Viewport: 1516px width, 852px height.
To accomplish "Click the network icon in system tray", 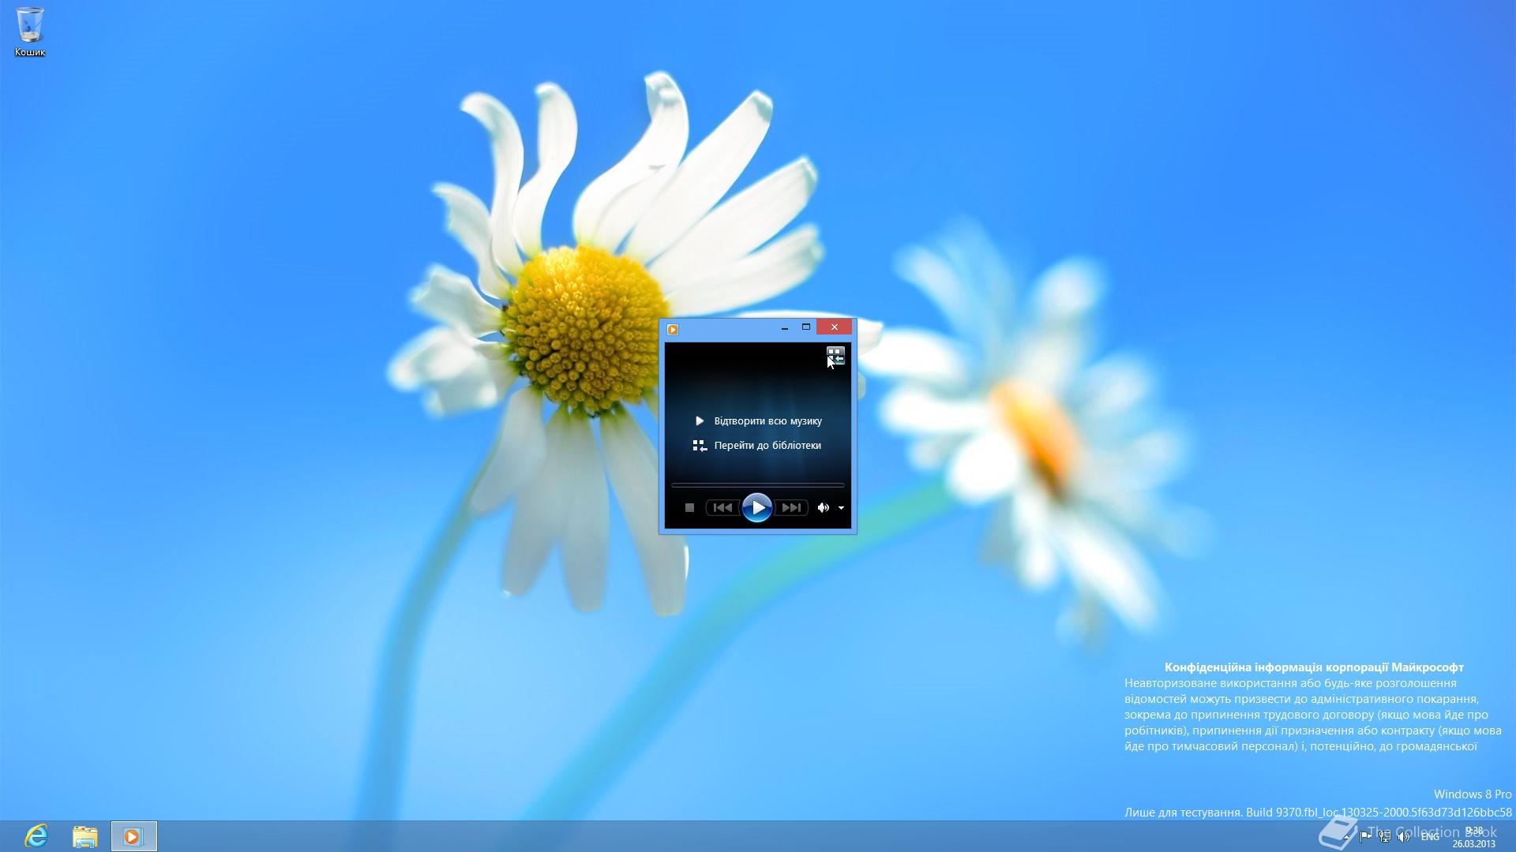I will click(1385, 836).
